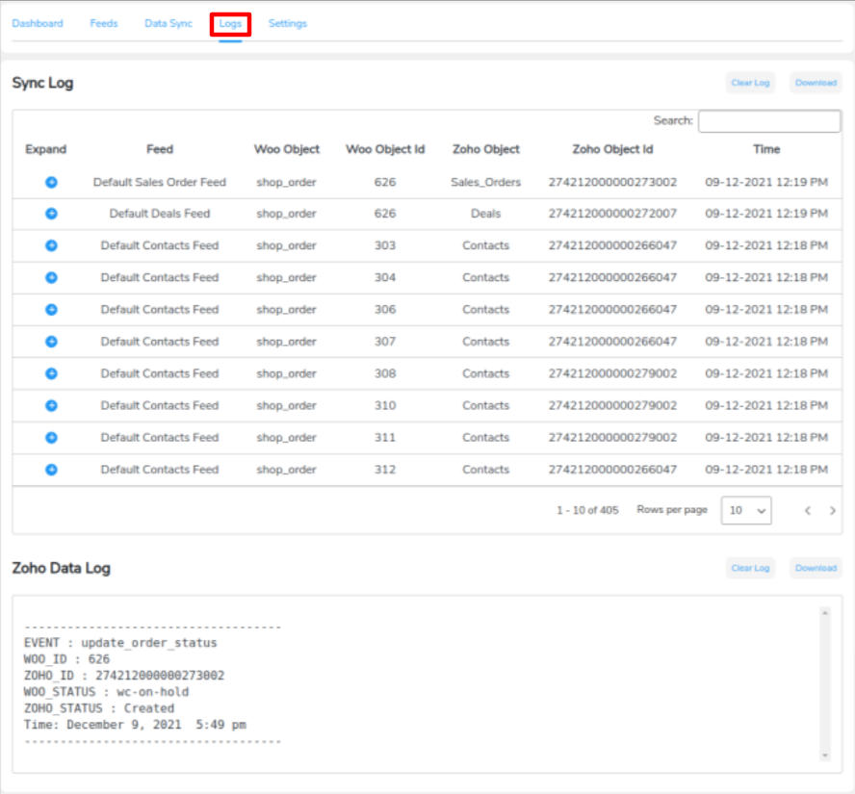Expand the Default Sales Order Feed row

tap(52, 182)
